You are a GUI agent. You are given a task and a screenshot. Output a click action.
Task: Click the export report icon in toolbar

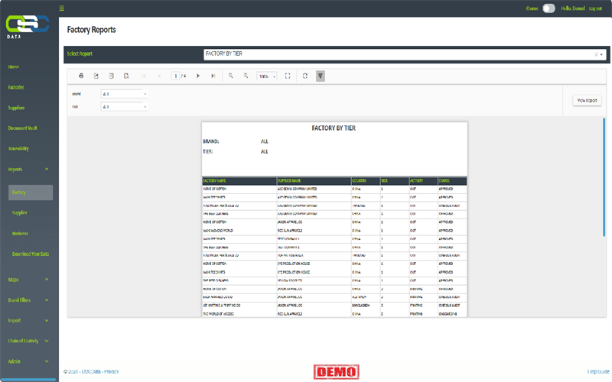point(96,76)
